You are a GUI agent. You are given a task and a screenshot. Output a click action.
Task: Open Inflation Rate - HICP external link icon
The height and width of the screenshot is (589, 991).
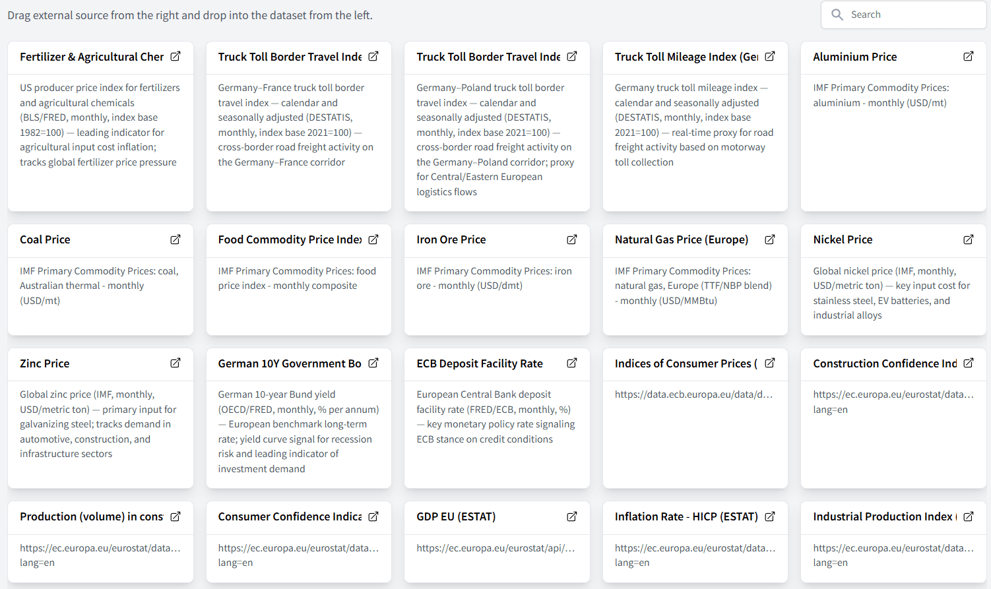pos(769,516)
